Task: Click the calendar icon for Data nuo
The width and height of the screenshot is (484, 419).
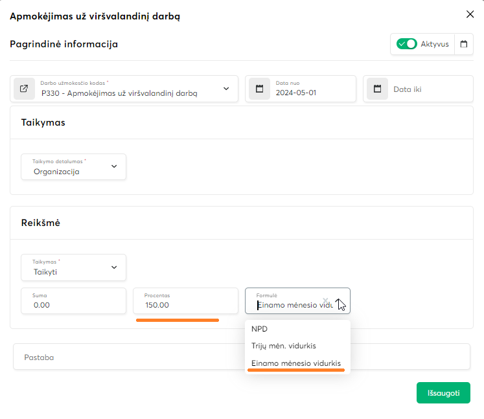Action: (259, 89)
